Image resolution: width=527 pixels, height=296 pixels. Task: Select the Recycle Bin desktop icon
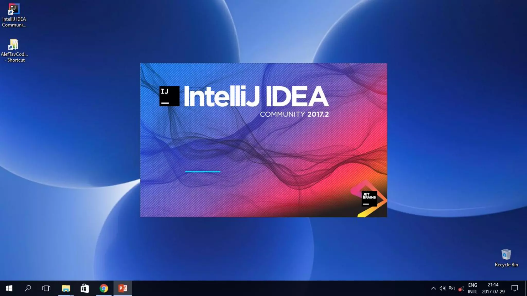click(x=506, y=258)
